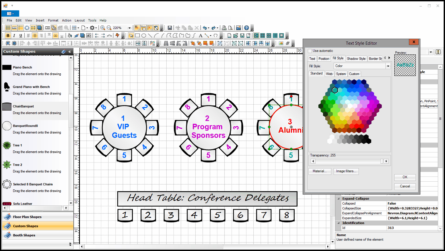Click the Open folder icon
The height and width of the screenshot is (251, 445).
tap(235, 36)
